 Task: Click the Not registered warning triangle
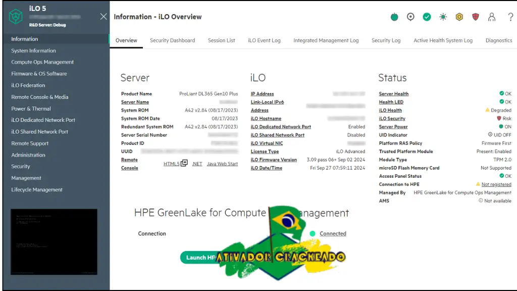pos(478,184)
